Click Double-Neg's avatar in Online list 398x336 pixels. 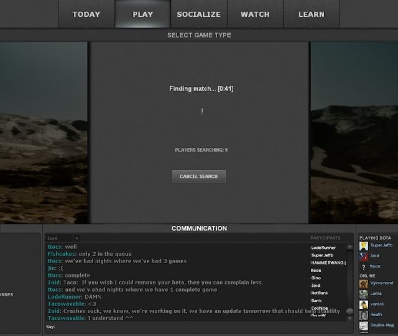click(x=364, y=325)
